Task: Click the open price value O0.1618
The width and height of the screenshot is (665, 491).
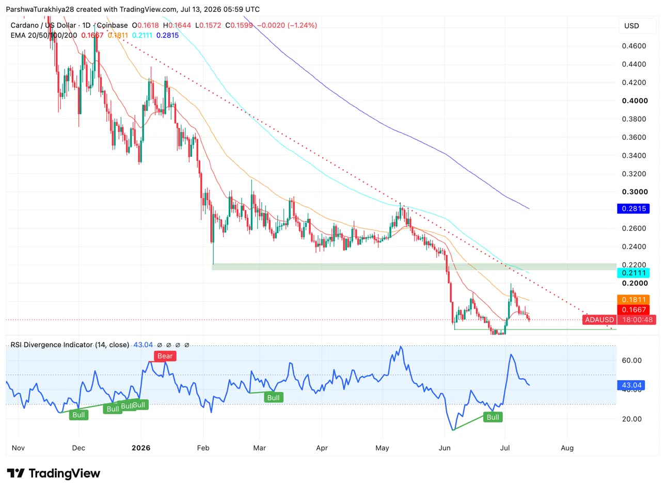Action: tap(146, 25)
